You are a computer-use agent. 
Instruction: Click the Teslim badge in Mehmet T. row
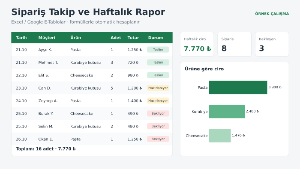158,62
